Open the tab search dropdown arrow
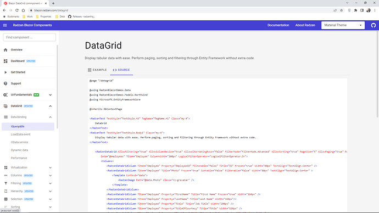Screen dimensions: 379x213 click(347, 3)
